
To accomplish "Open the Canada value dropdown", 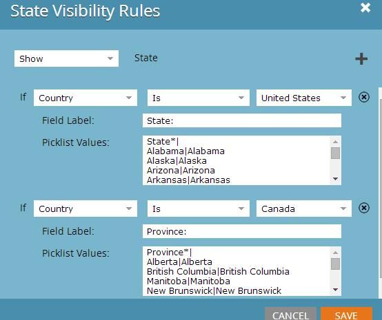I will pos(304,209).
